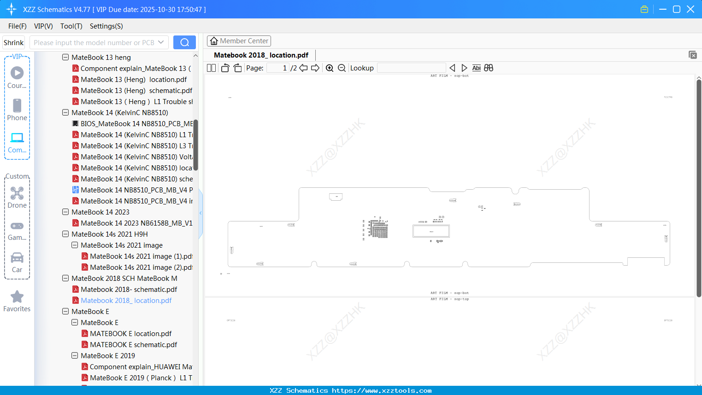Click the blue search button
702x395 pixels.
click(184, 42)
